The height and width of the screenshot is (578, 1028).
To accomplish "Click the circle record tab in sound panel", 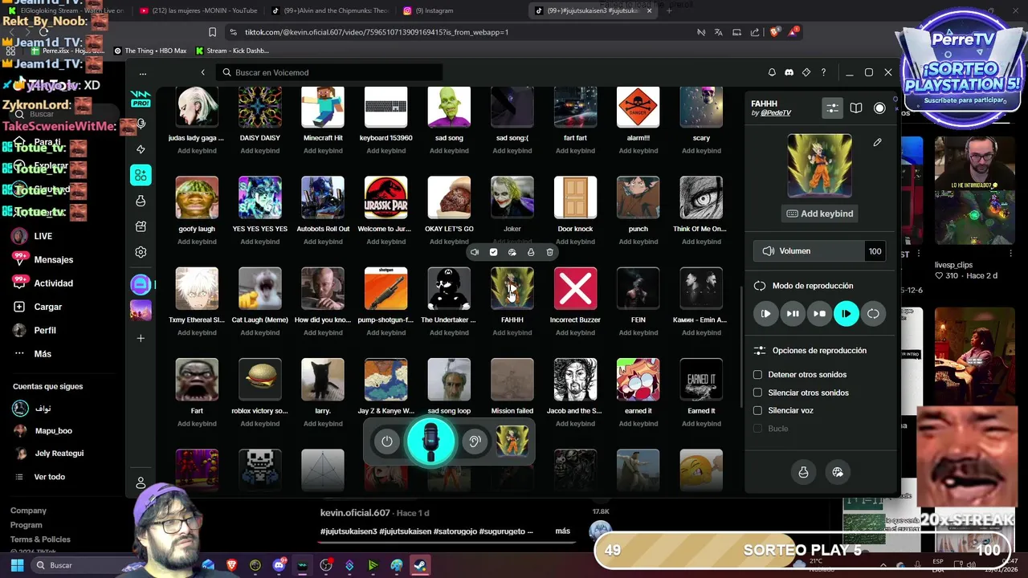I will point(879,108).
